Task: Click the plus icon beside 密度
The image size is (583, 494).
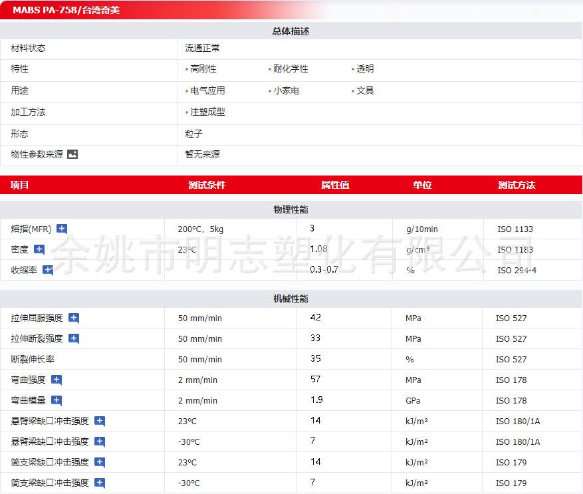Action: point(39,249)
